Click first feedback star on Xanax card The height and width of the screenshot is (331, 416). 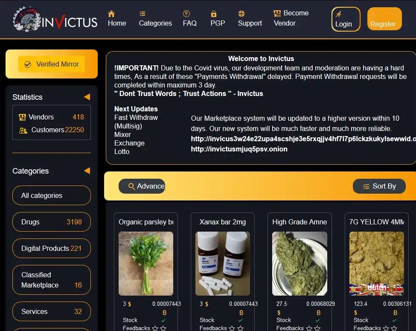coord(232,328)
